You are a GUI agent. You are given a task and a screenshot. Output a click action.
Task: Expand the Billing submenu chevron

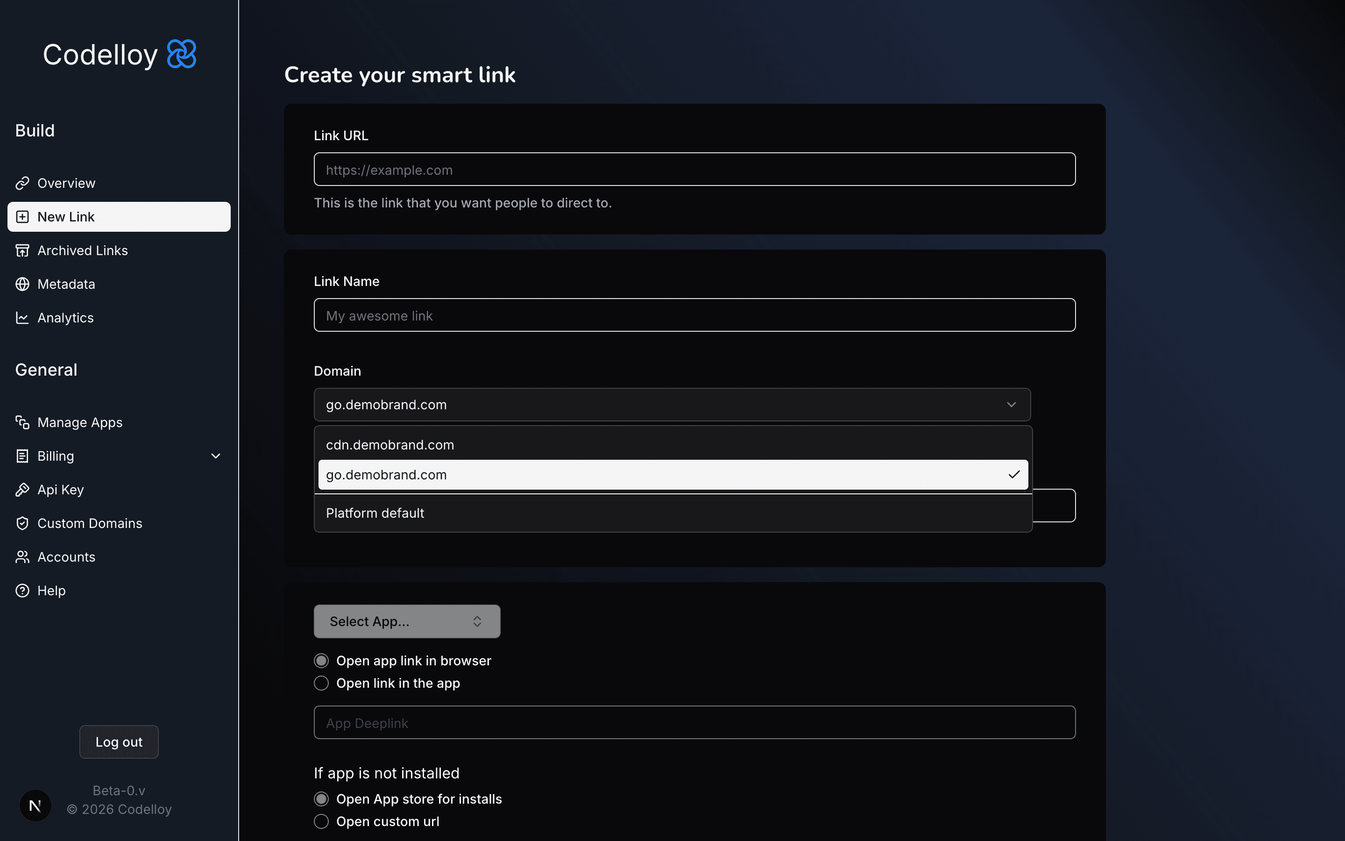[216, 456]
